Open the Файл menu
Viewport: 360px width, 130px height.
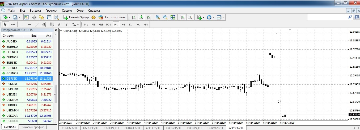coord(11,11)
